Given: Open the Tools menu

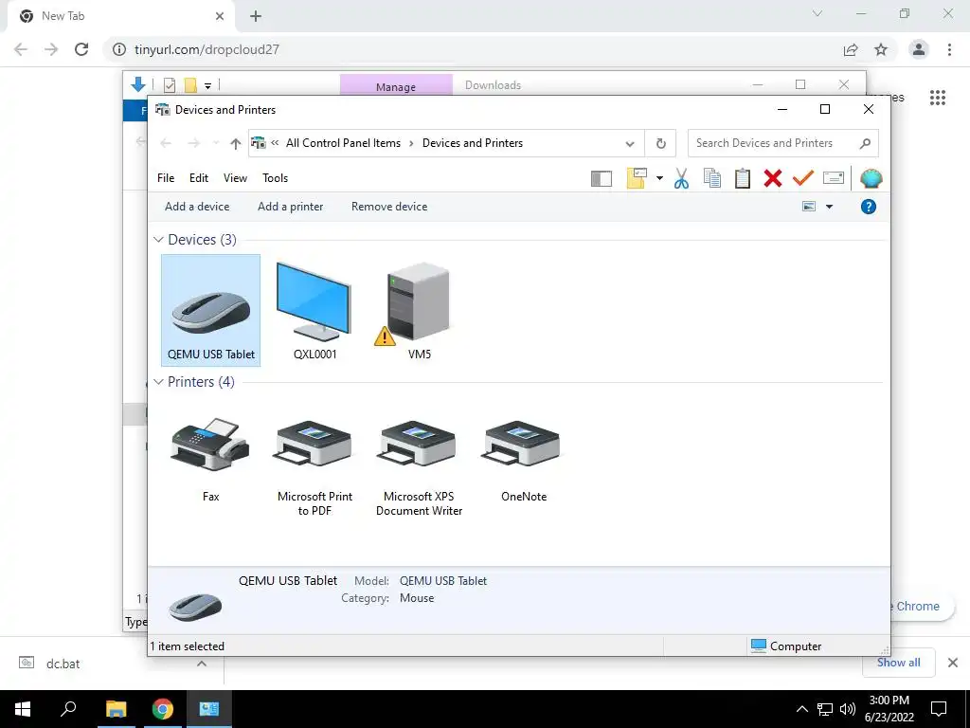Looking at the screenshot, I should [276, 178].
